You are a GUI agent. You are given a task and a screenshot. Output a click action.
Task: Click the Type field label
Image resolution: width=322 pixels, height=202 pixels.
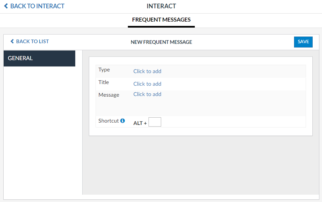104,70
